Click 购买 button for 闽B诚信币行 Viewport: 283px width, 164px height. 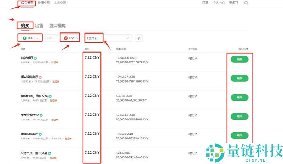239,135
